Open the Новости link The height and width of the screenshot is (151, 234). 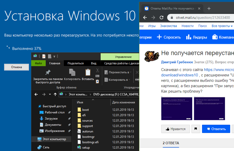(187, 26)
